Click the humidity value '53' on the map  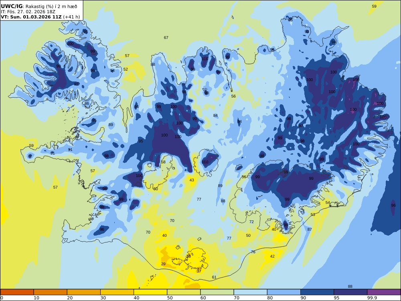pyautogui.click(x=313, y=214)
